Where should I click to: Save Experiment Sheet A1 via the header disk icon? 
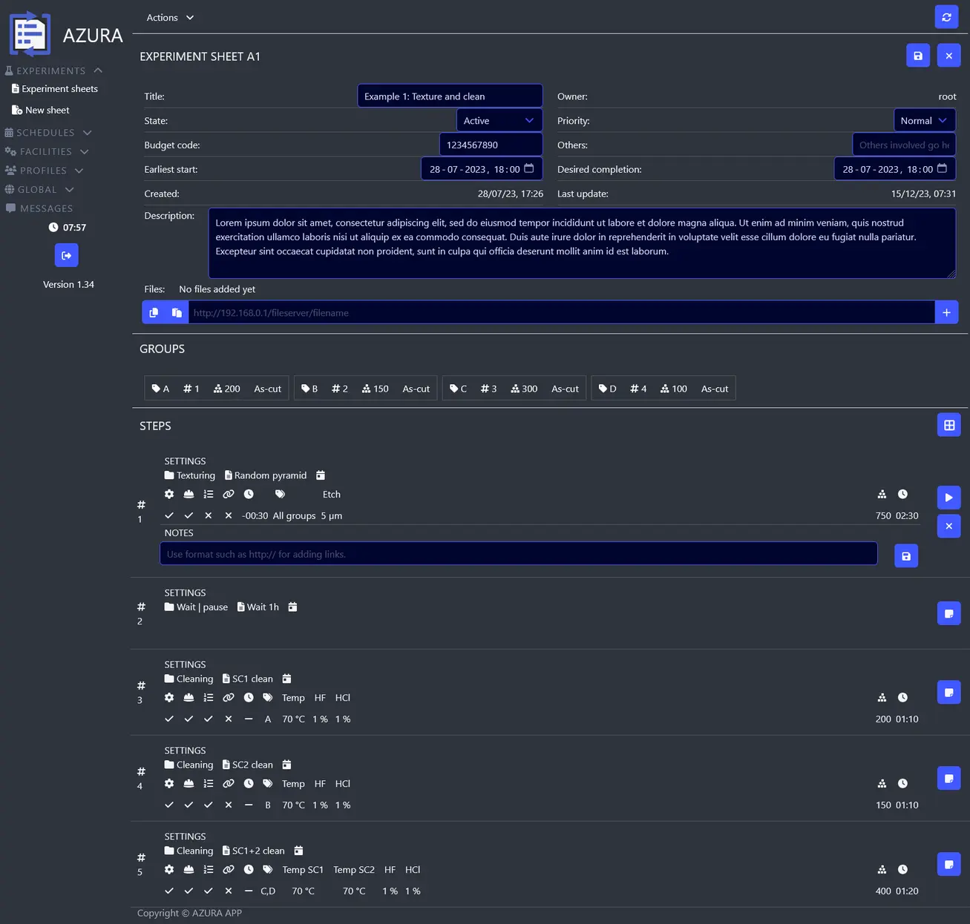[x=918, y=56]
